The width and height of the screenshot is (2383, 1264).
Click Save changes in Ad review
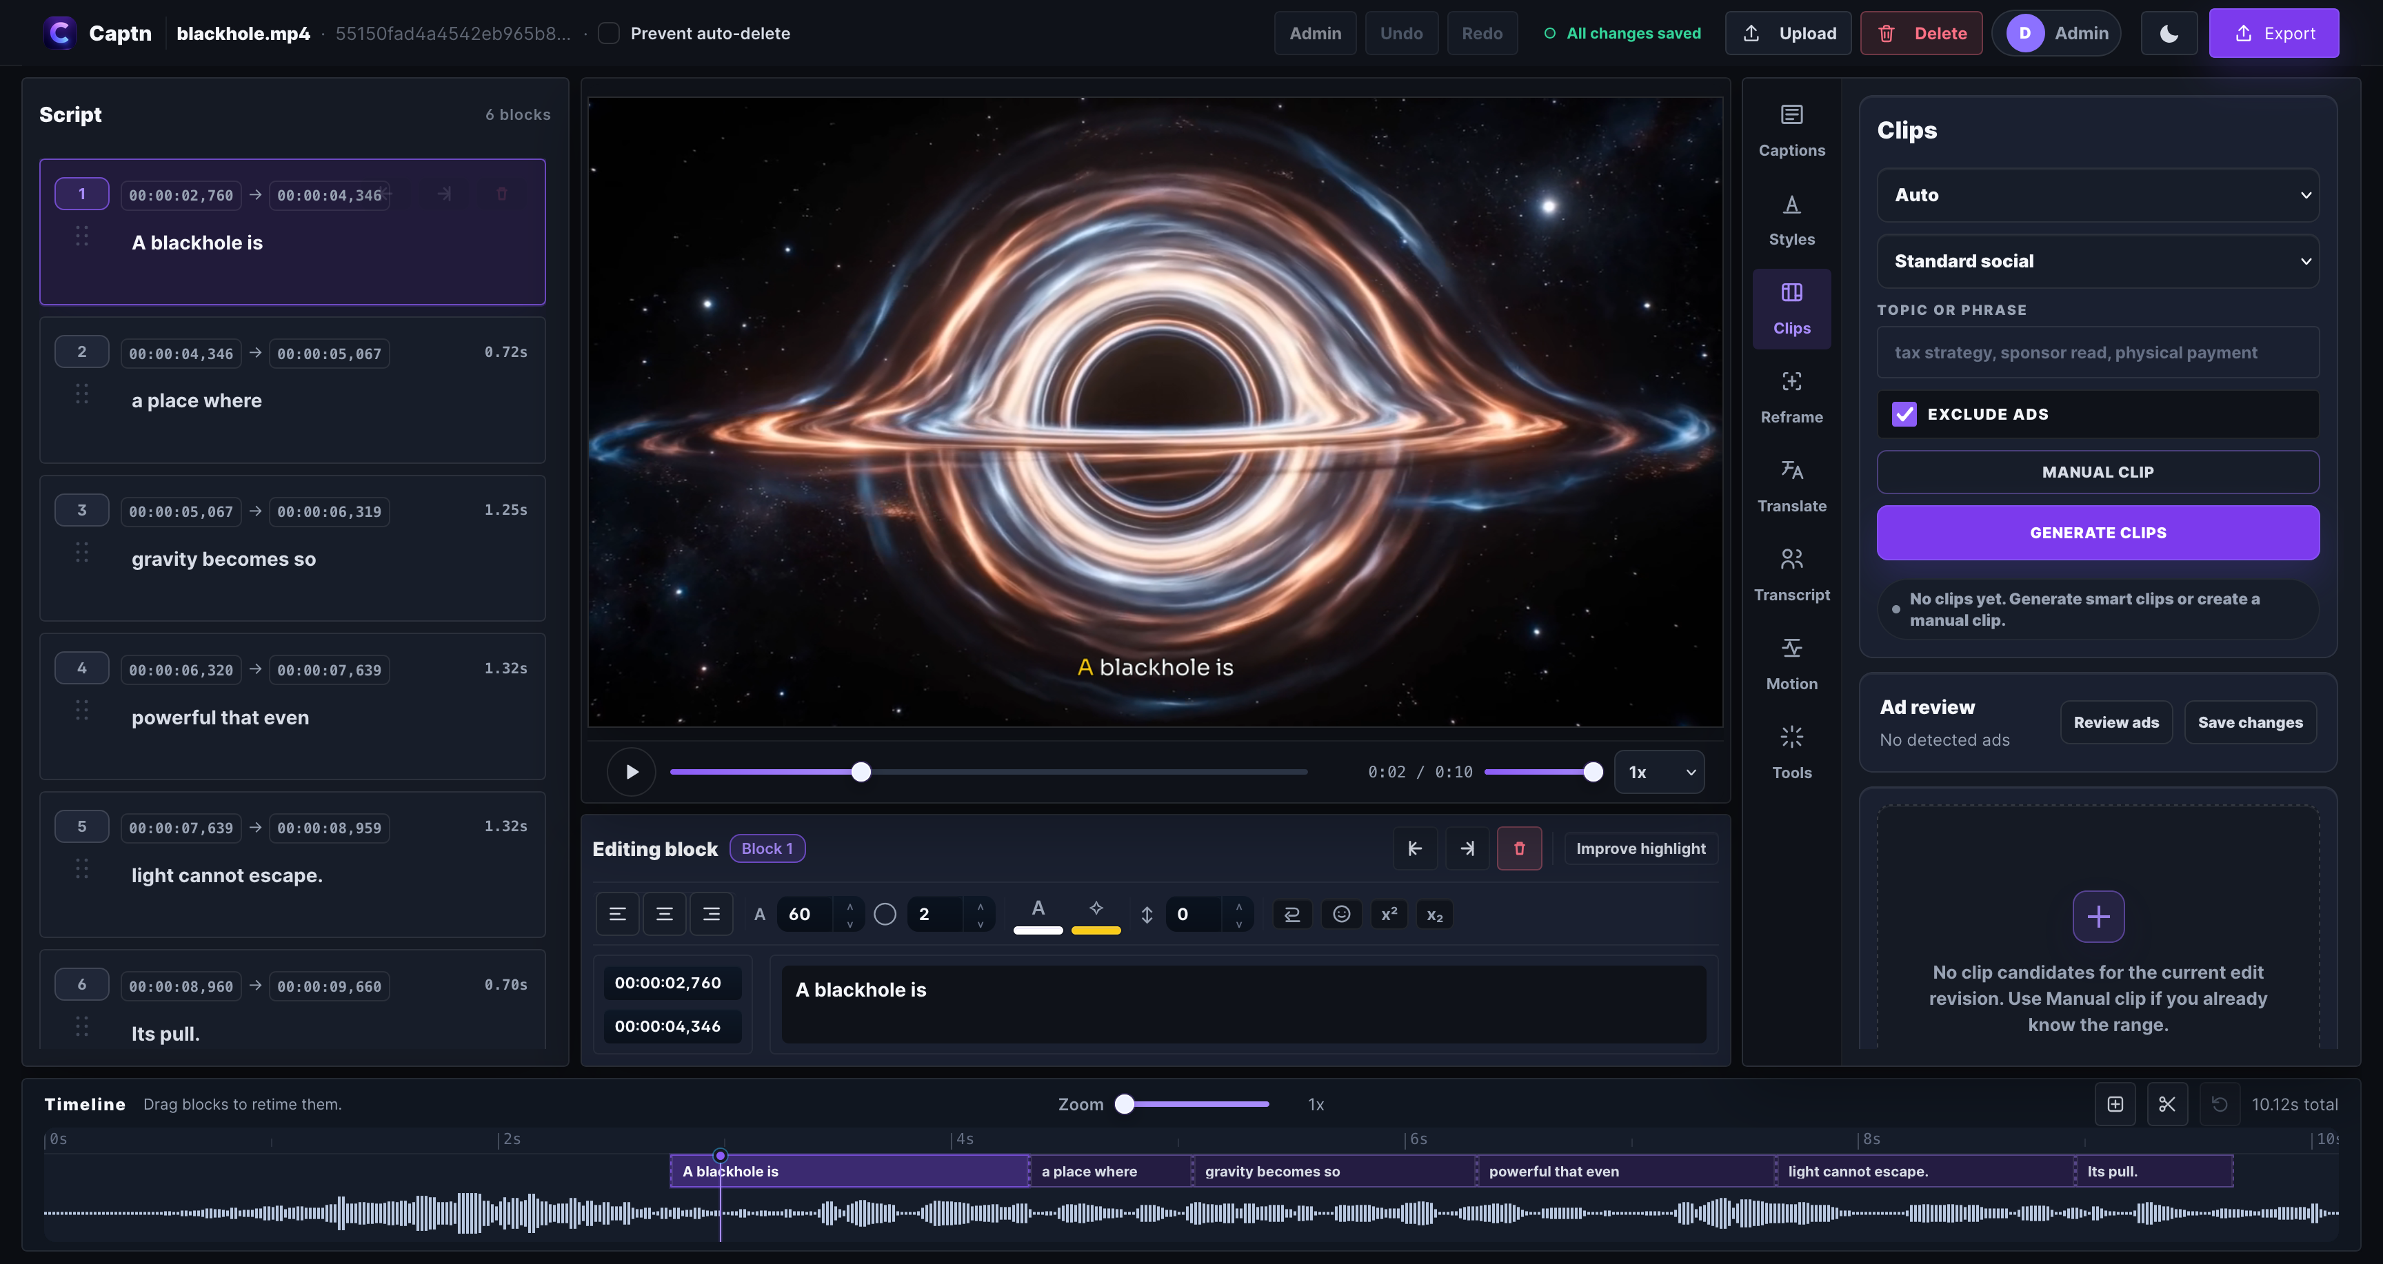point(2250,722)
